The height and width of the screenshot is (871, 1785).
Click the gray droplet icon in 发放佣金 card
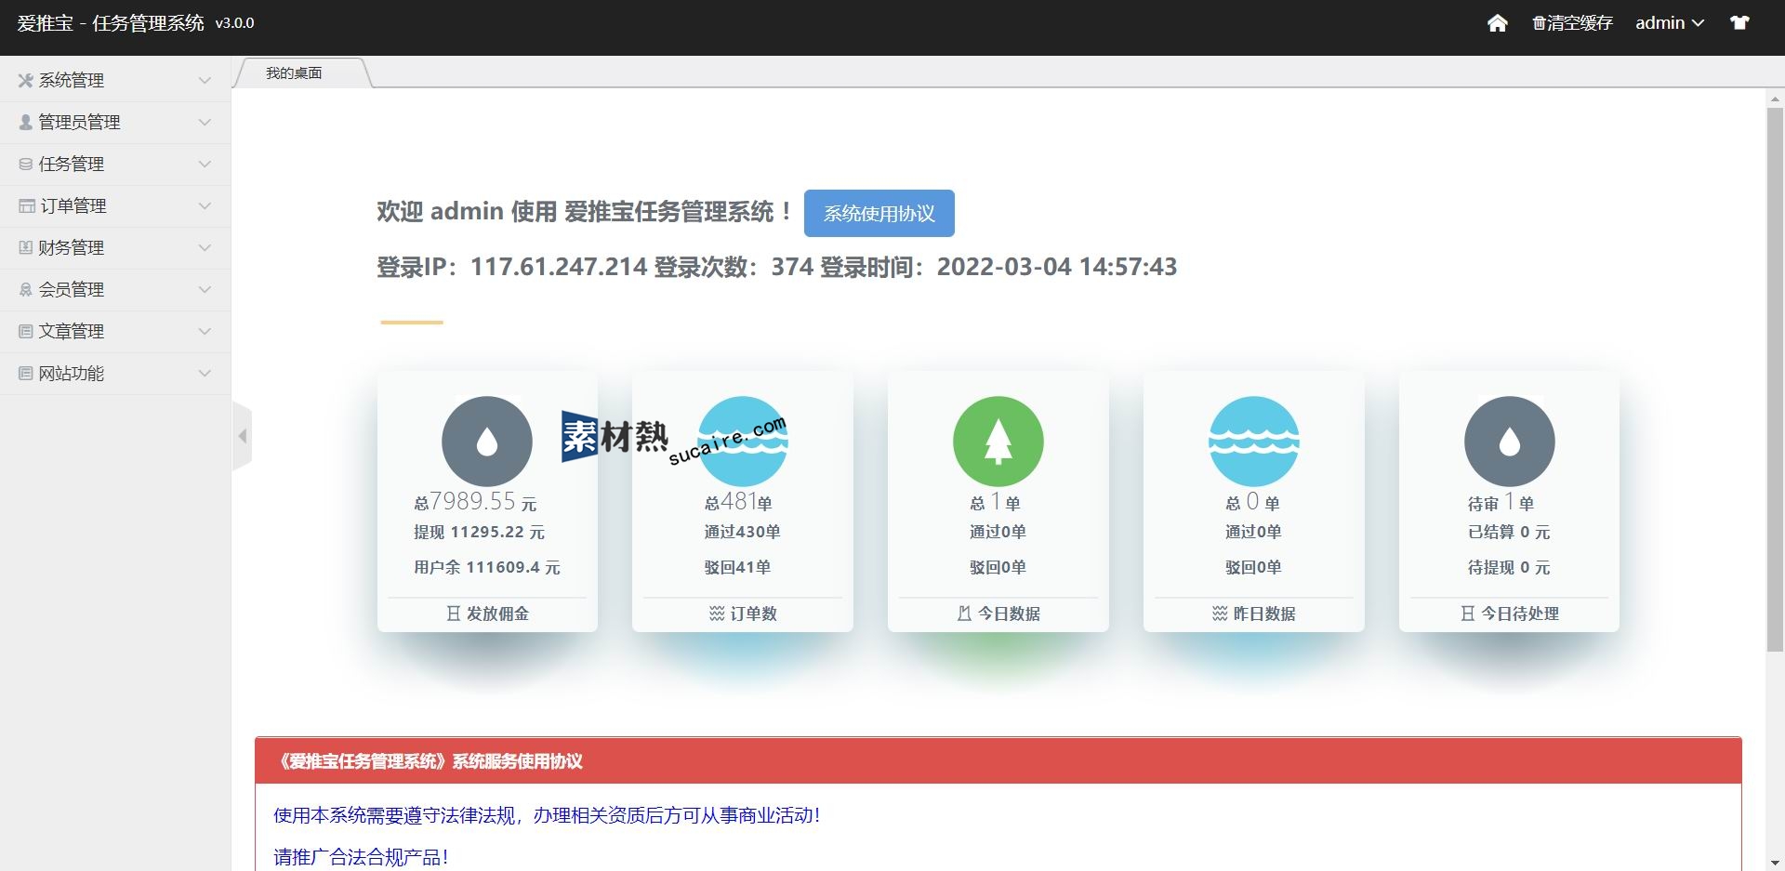click(486, 442)
